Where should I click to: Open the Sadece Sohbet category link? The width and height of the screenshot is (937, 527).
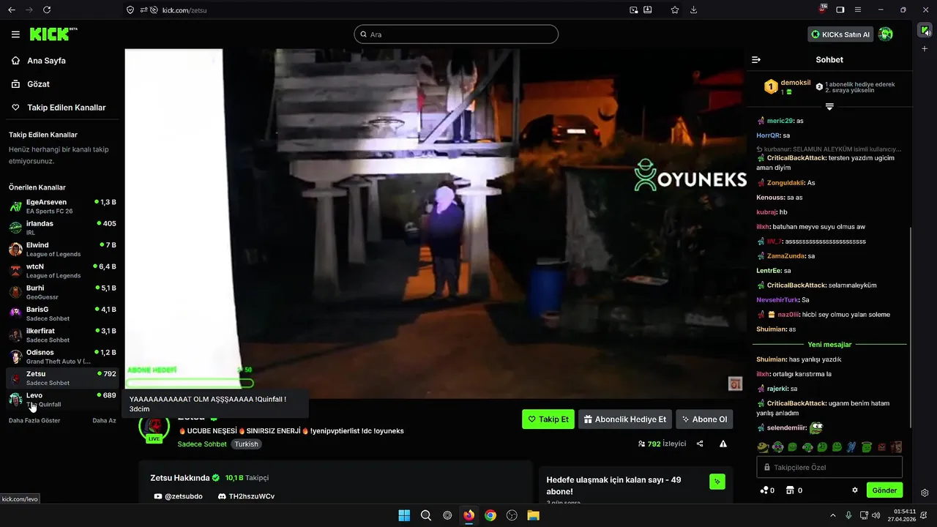coord(202,444)
